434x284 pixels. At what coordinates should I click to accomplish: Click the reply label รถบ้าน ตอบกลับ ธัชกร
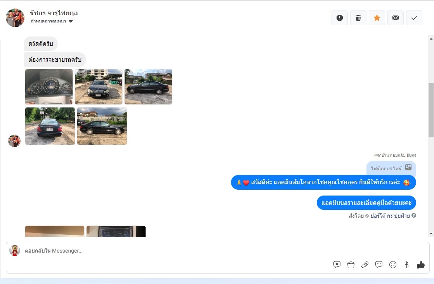point(395,155)
